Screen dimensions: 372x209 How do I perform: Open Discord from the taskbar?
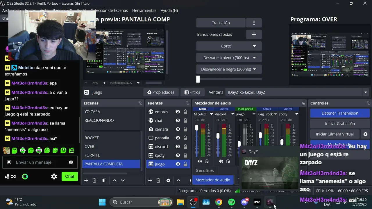(x=245, y=202)
